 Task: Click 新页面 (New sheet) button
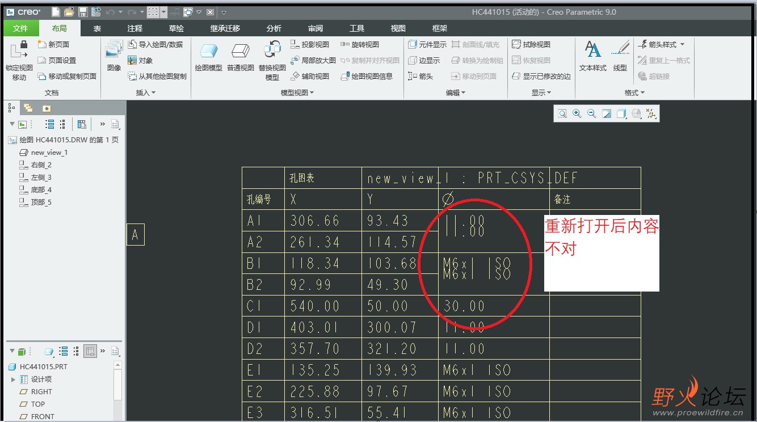click(53, 44)
